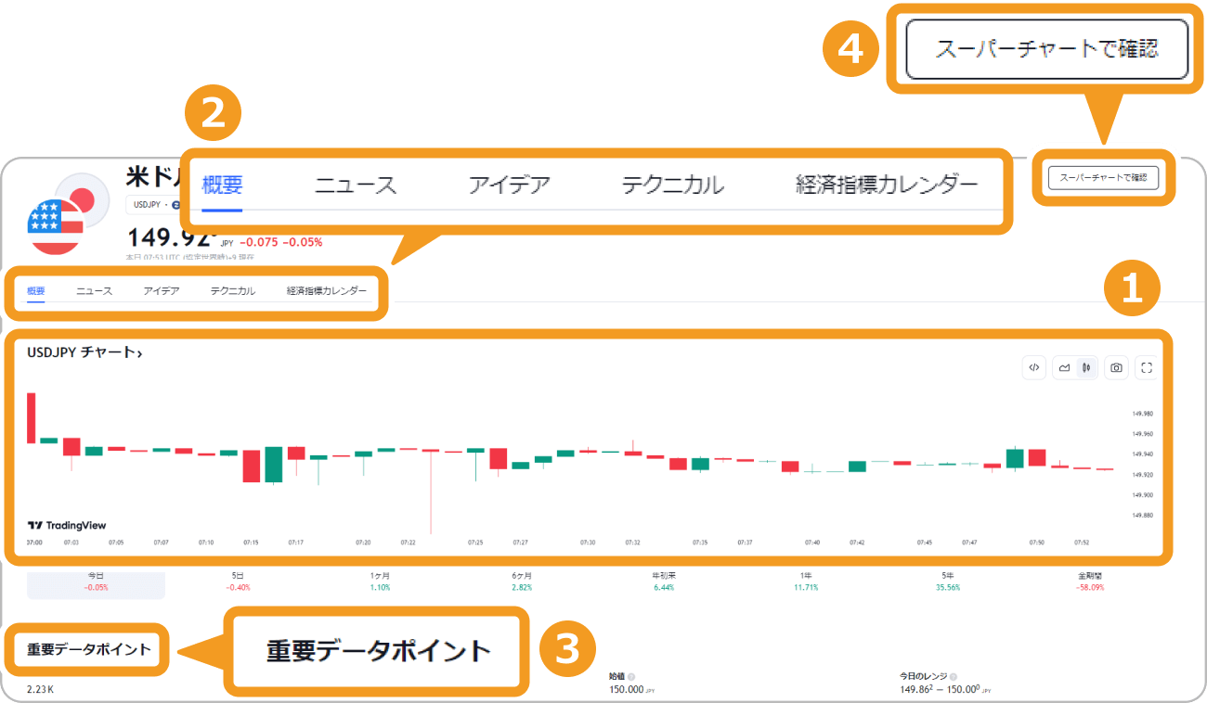Open the embed code icon on chart

point(1033,367)
